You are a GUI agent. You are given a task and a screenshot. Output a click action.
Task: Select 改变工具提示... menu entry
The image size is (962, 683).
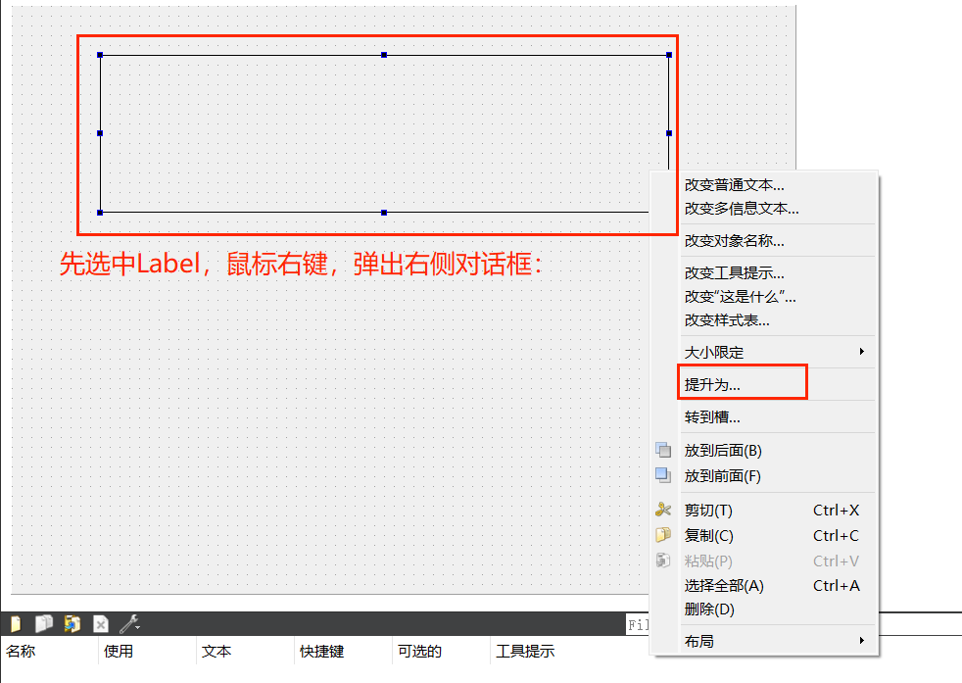pyautogui.click(x=764, y=273)
